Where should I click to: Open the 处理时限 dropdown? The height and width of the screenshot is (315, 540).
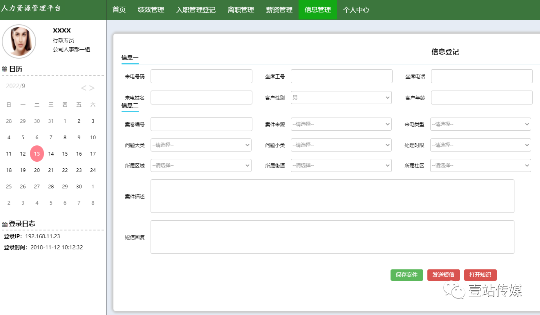(481, 145)
